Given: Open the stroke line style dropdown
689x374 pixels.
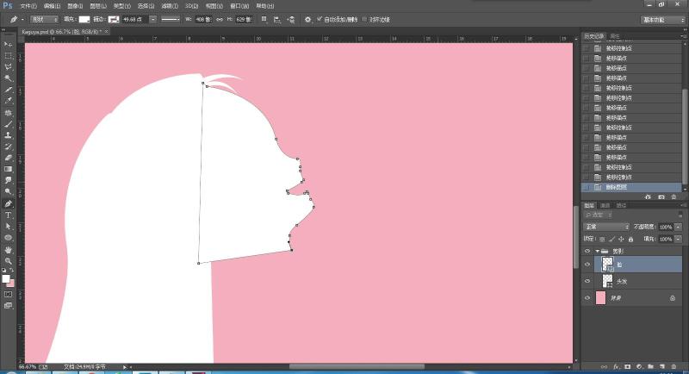Looking at the screenshot, I should coord(170,19).
